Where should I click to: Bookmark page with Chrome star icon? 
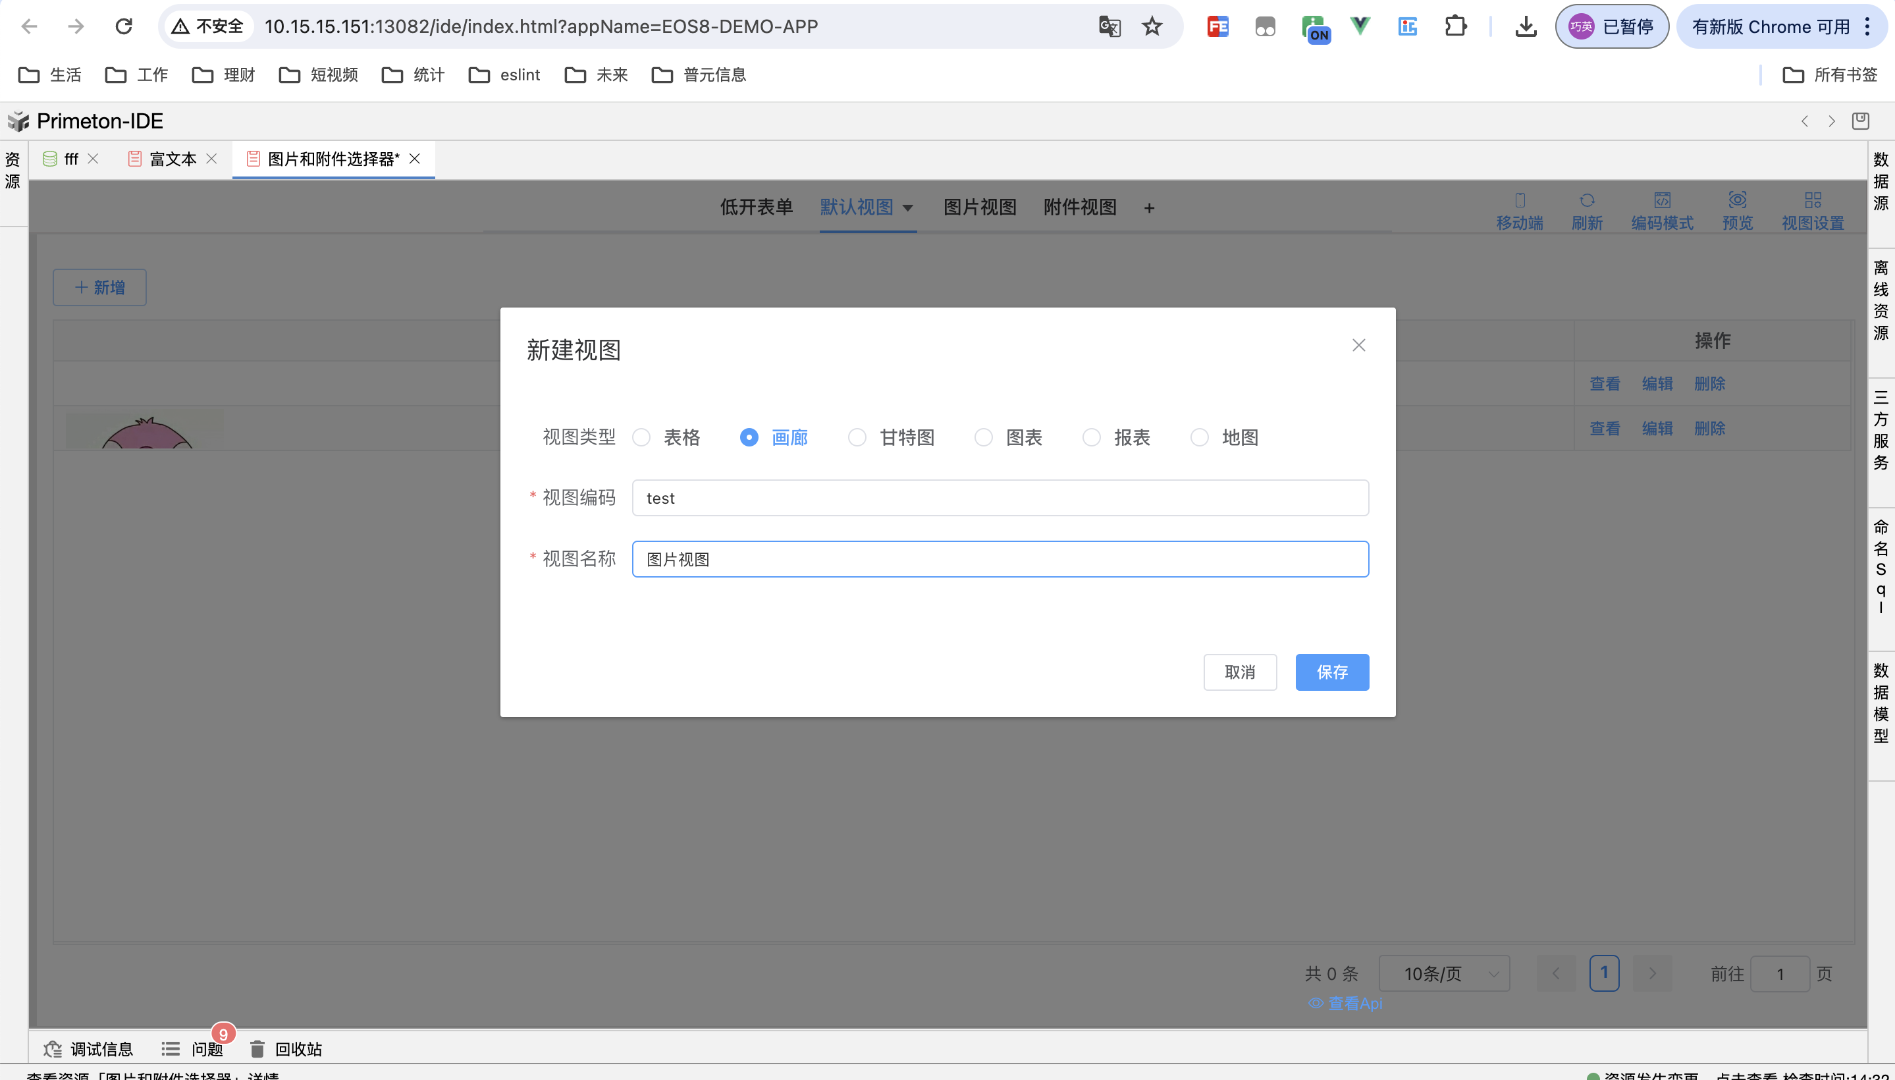1151,27
